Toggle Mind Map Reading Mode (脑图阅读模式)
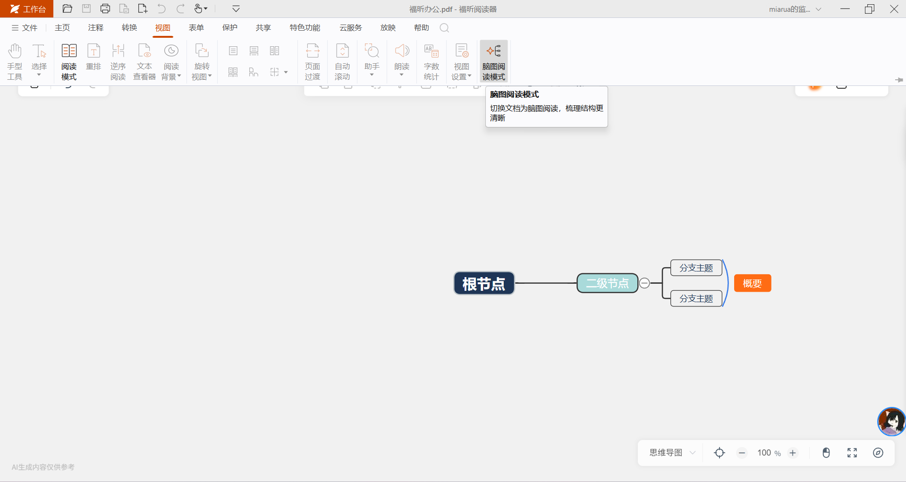Screen dimensions: 906x482 pos(493,61)
